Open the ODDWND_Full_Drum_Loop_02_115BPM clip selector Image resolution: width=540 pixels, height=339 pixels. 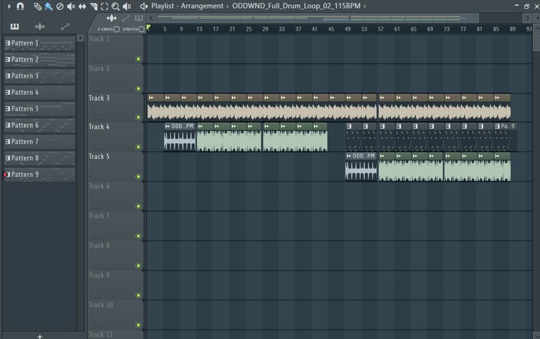[296, 6]
